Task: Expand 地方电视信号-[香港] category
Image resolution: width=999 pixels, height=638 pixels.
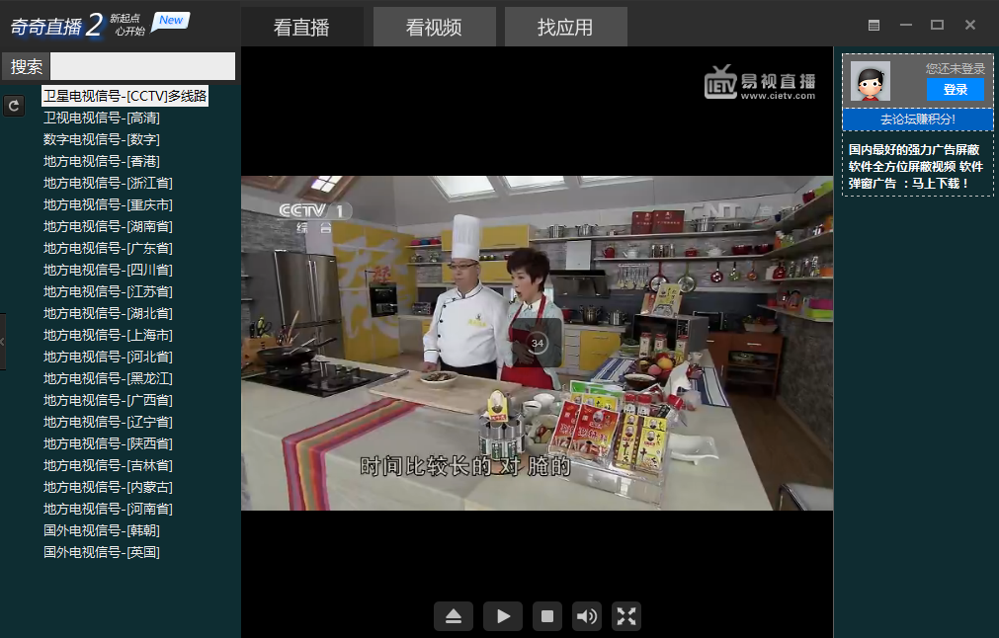Action: pos(102,161)
